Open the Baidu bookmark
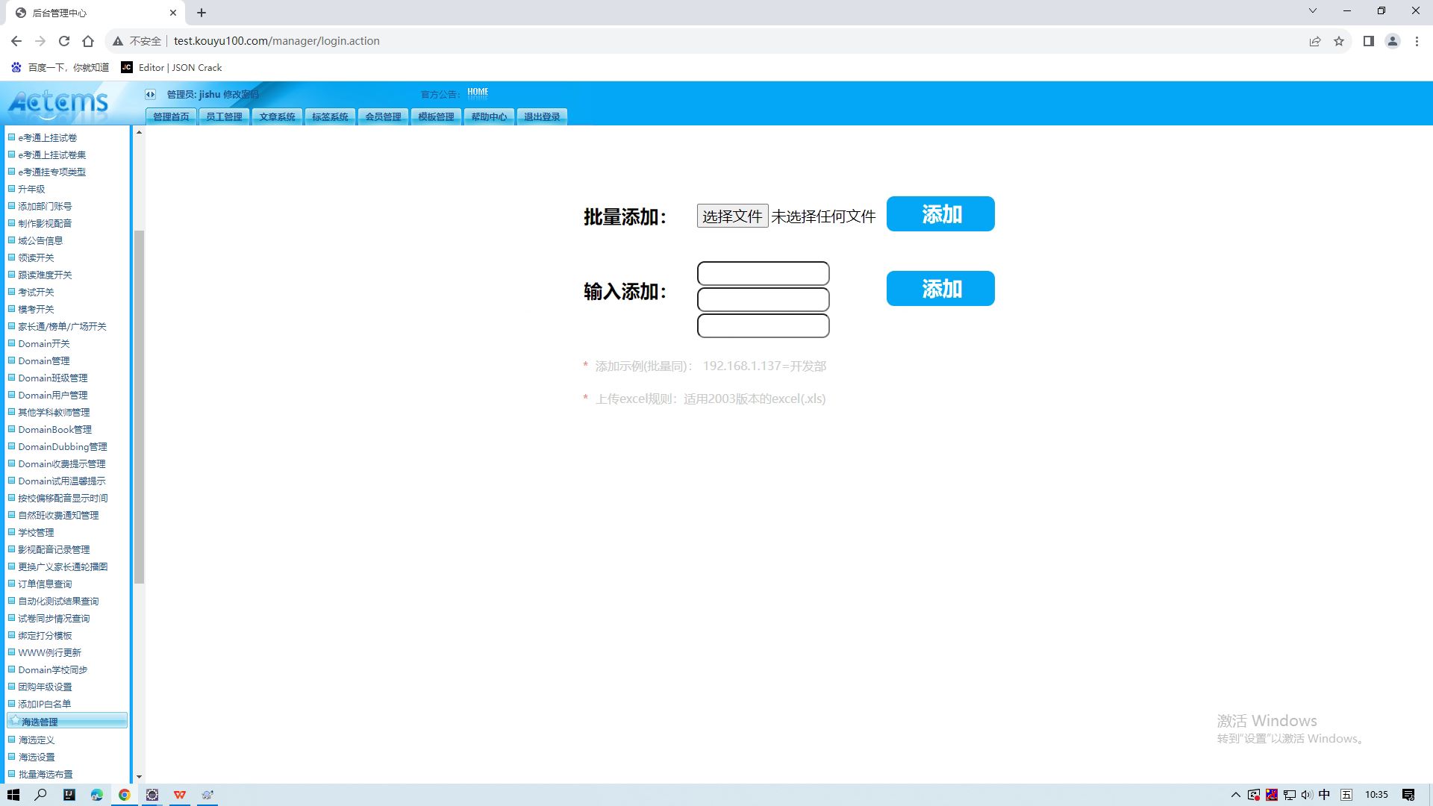 pos(60,67)
